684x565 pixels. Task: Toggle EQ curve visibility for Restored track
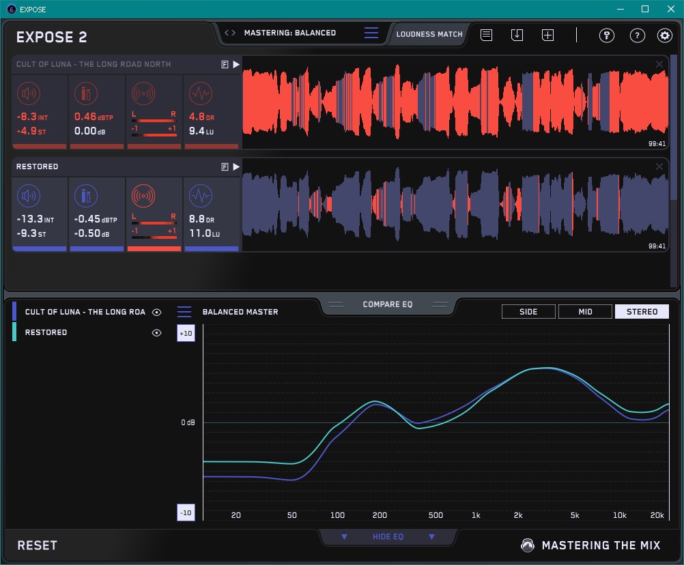[157, 332]
